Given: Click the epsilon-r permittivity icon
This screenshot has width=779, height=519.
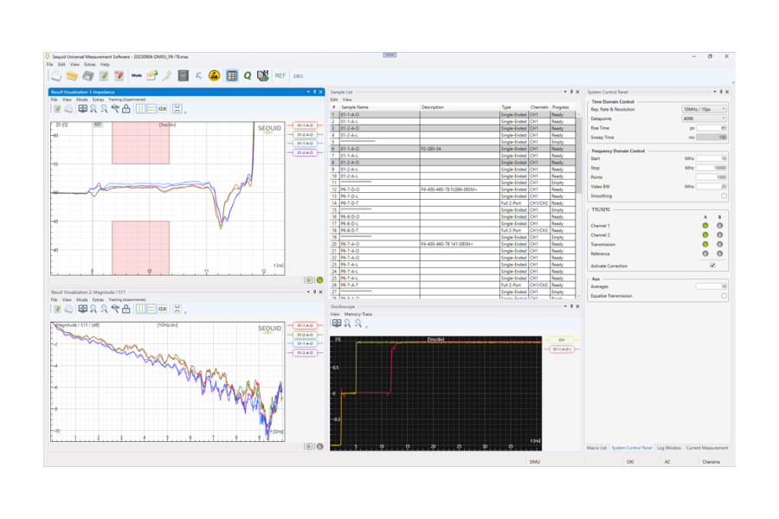Looking at the screenshot, I should [197, 75].
